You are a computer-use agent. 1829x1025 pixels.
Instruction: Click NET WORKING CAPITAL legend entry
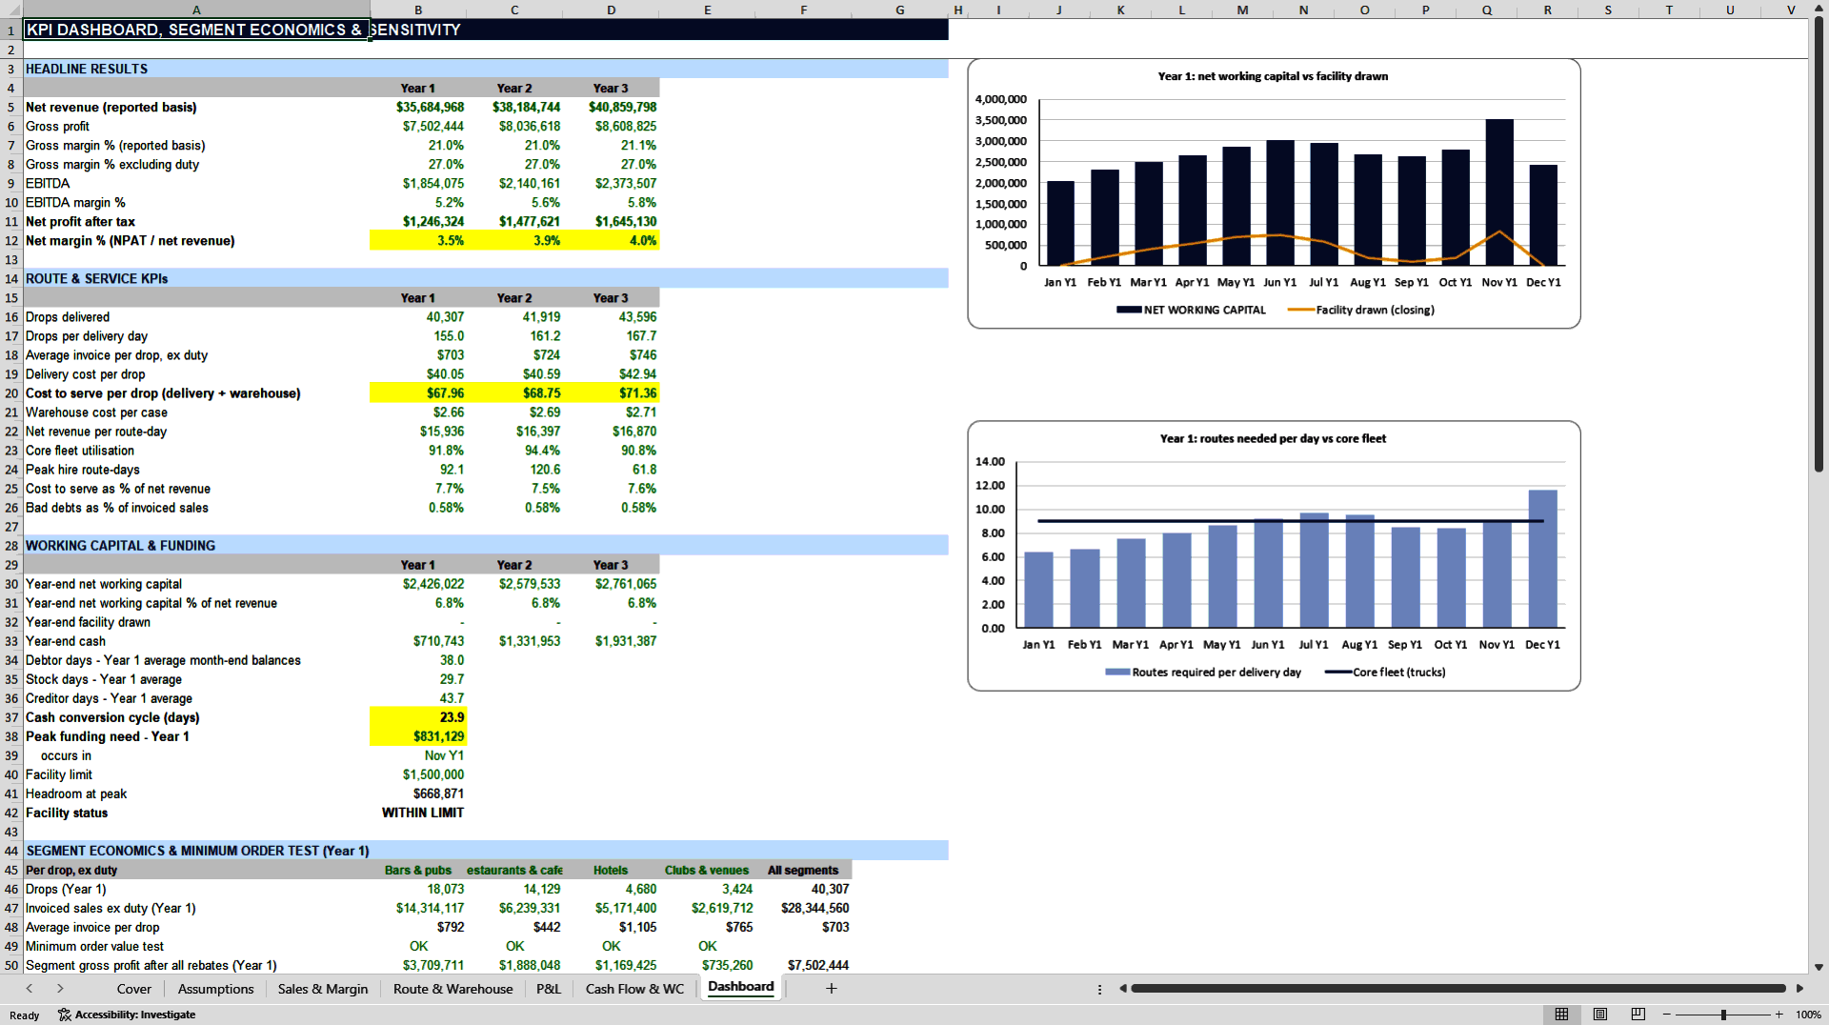1192,310
